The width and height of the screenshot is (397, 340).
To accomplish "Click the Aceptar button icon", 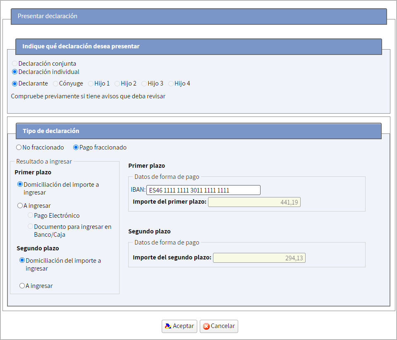I will coord(168,326).
